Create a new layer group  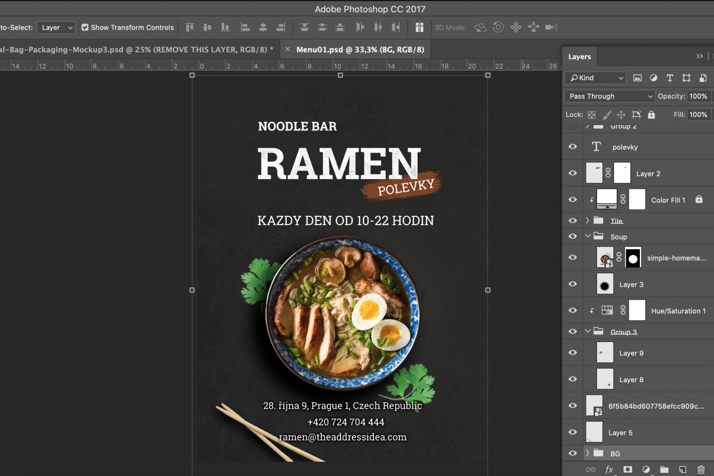coord(664,469)
